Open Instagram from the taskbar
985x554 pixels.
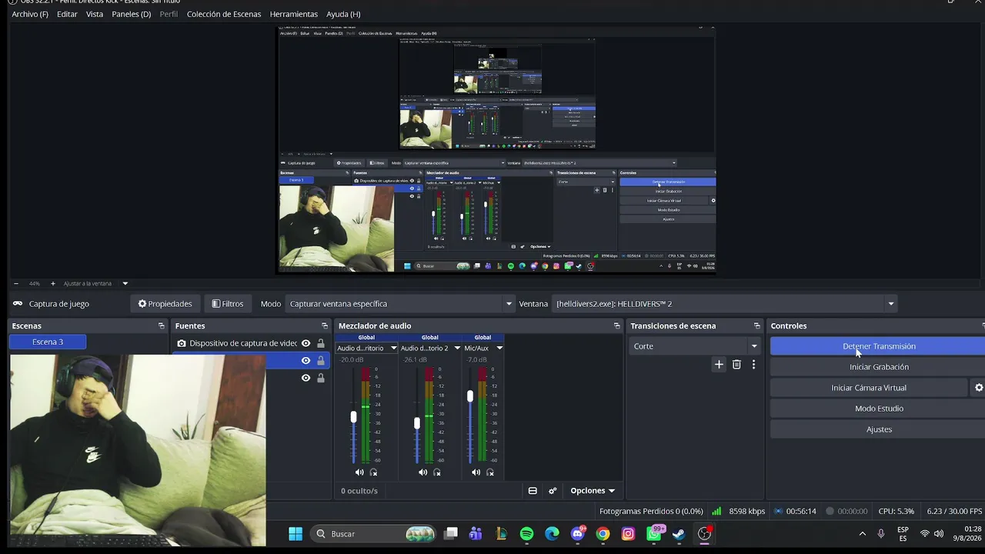(x=628, y=534)
